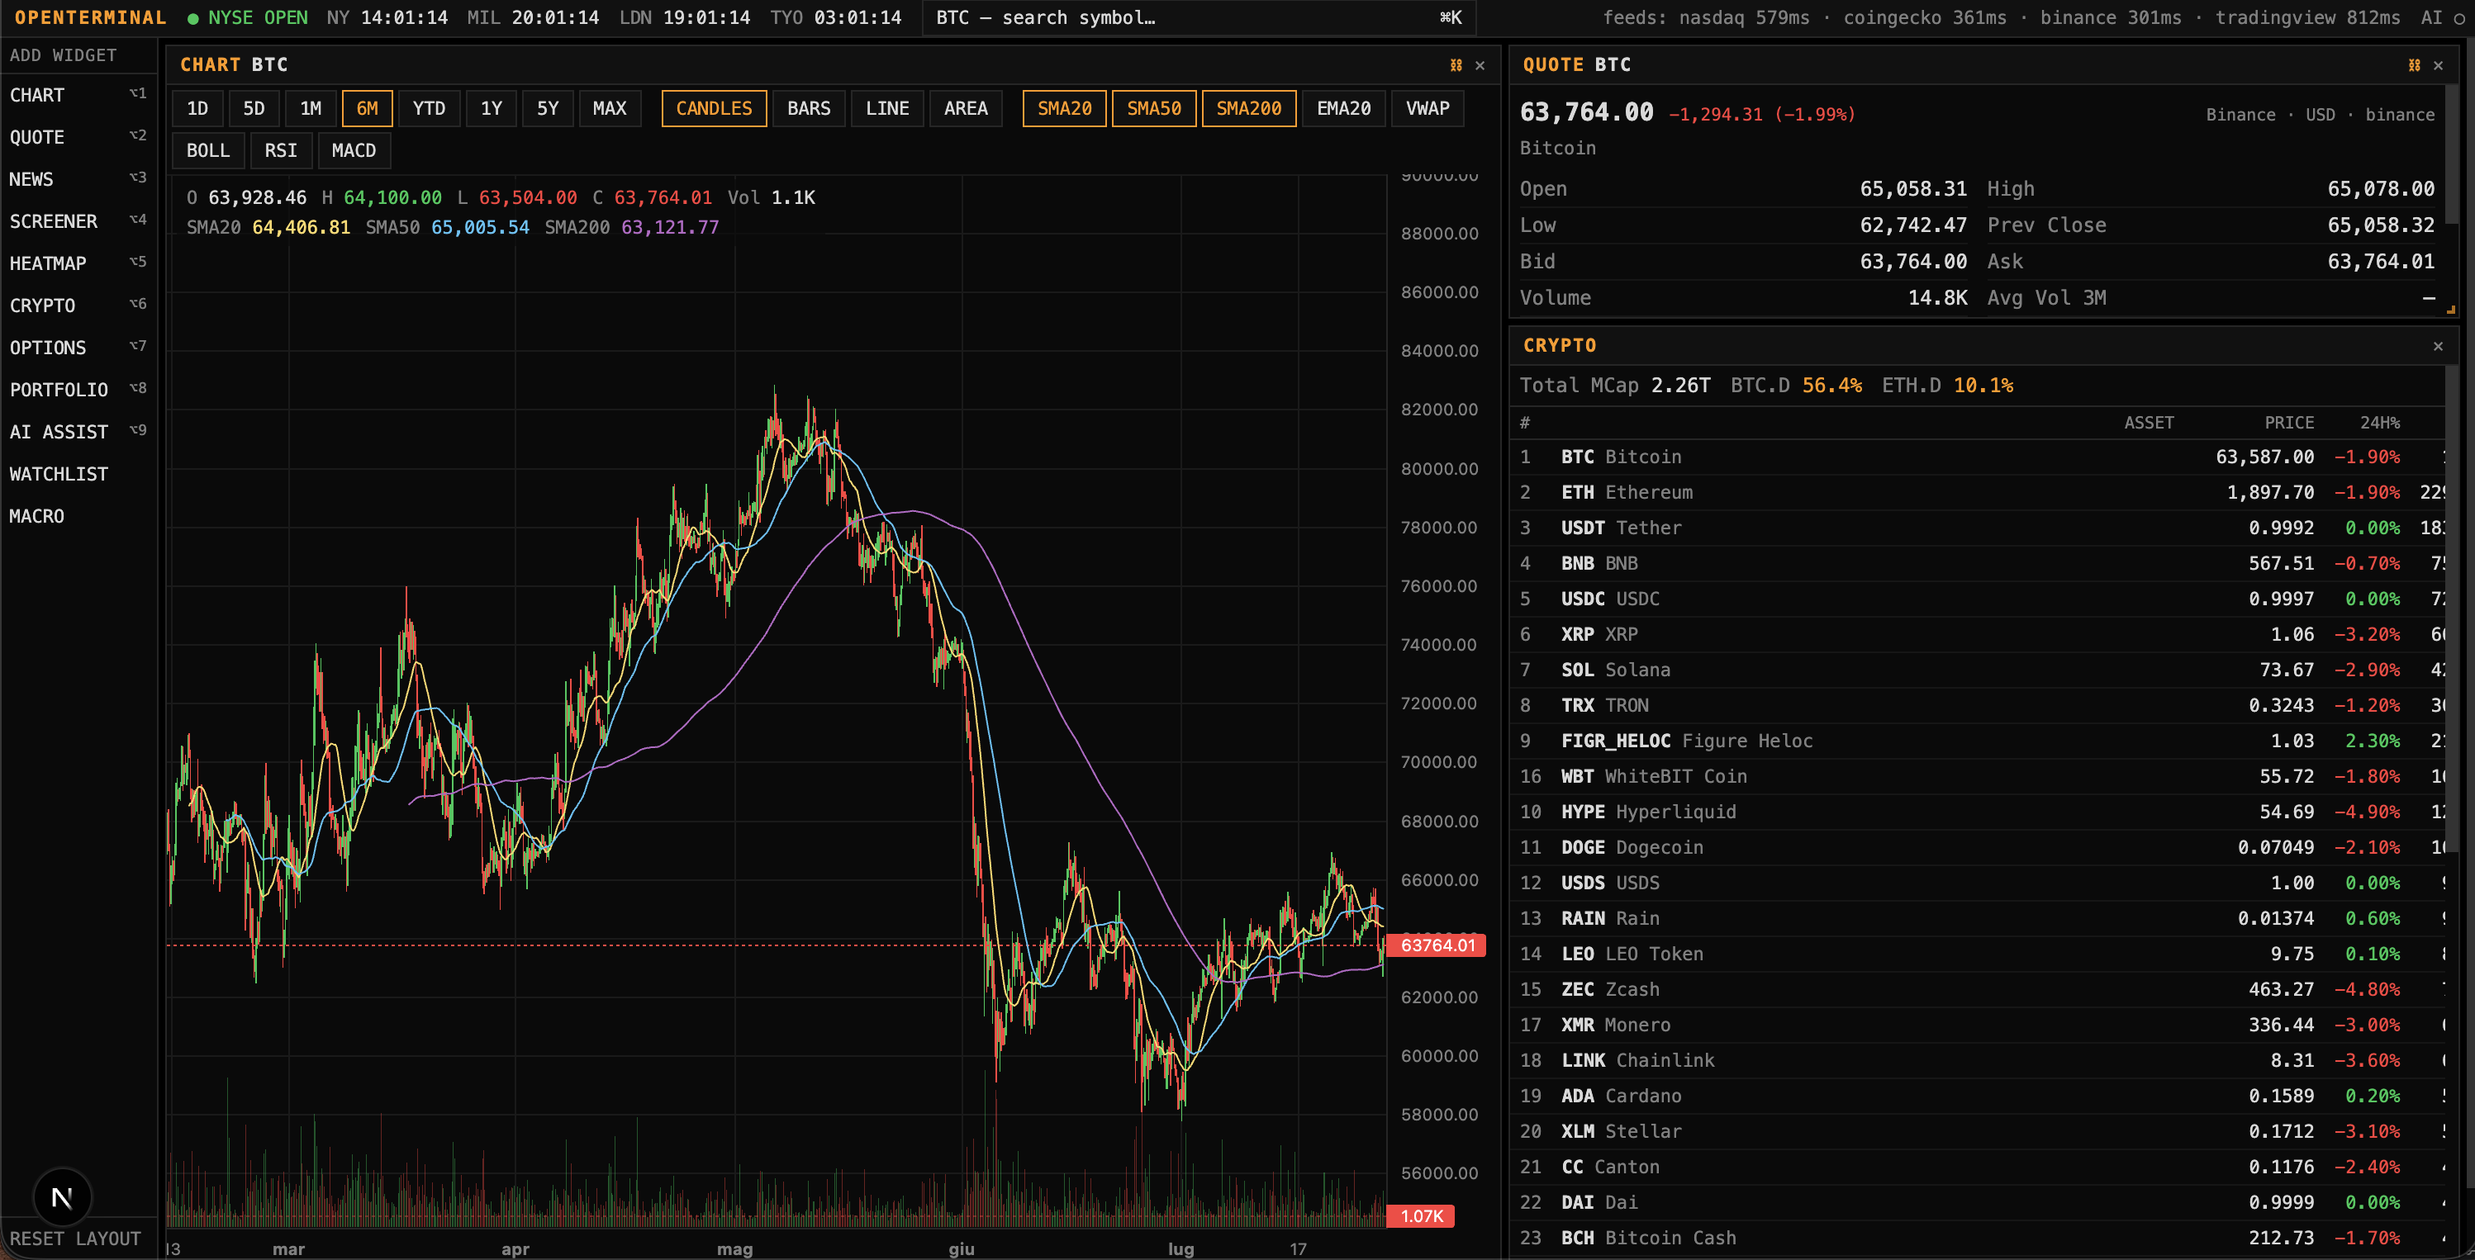Screen dimensions: 2475x1260
Task: Open HEATMAP in the sidebar
Action: [78, 264]
